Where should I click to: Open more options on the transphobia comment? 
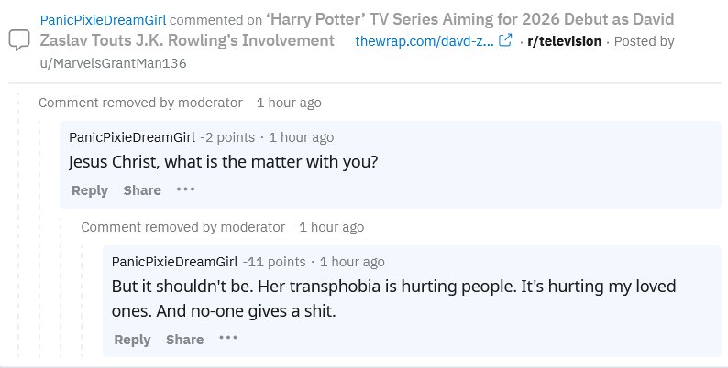(228, 338)
